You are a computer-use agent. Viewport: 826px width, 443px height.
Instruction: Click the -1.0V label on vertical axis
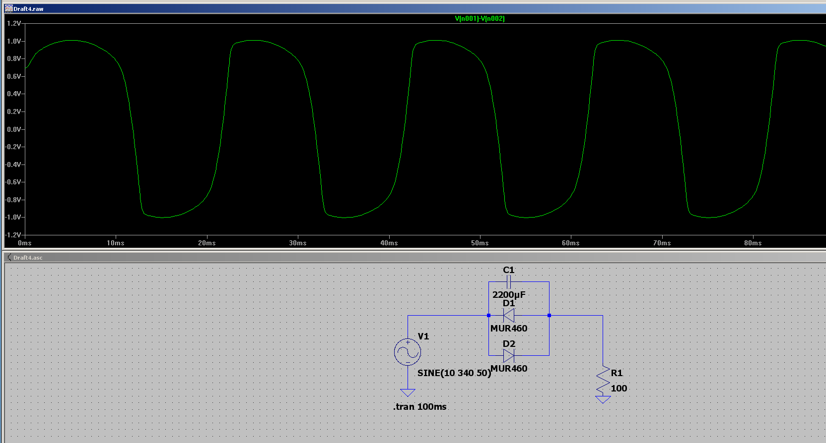tap(13, 217)
